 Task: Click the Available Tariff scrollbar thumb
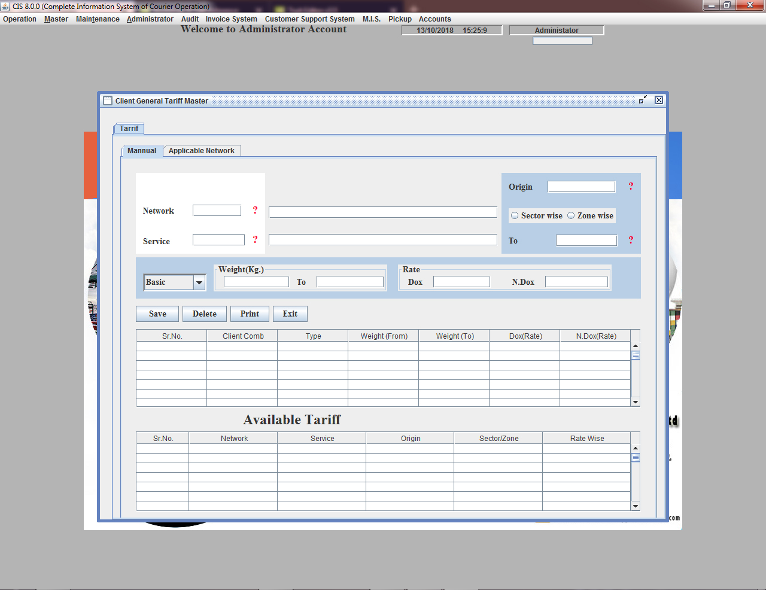pyautogui.click(x=636, y=457)
